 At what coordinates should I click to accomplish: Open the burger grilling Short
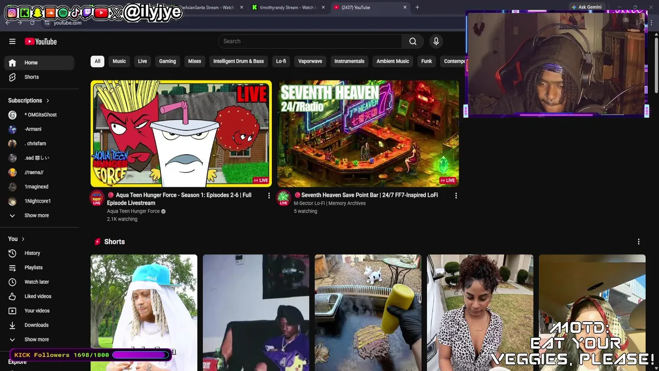pos(368,312)
